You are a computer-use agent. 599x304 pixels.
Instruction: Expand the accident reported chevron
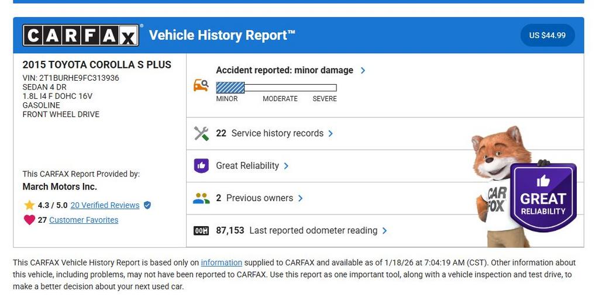(363, 70)
